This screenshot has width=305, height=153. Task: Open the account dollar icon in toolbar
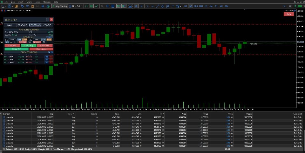coord(16,6)
